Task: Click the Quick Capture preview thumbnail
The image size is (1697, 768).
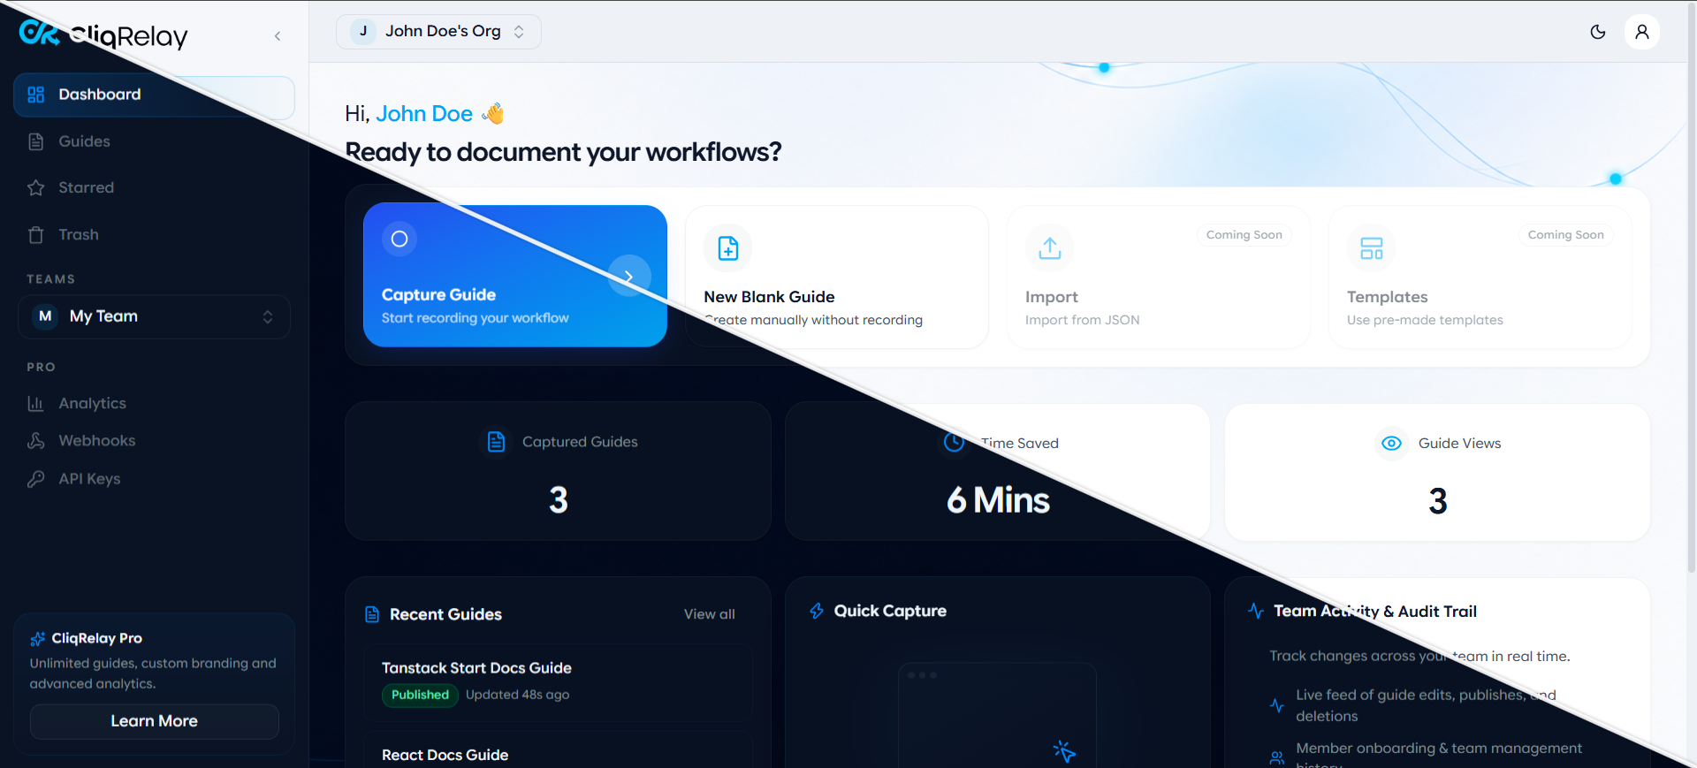Action: click(997, 714)
